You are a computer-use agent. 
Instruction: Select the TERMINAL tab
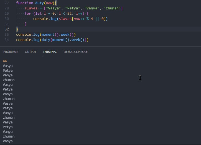pos(50,52)
